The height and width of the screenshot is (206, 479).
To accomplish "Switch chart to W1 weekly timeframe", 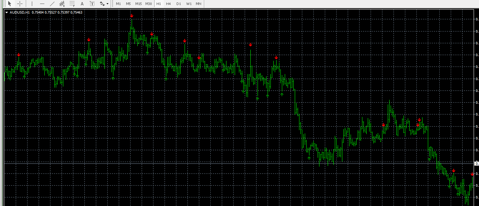I will tap(189, 4).
